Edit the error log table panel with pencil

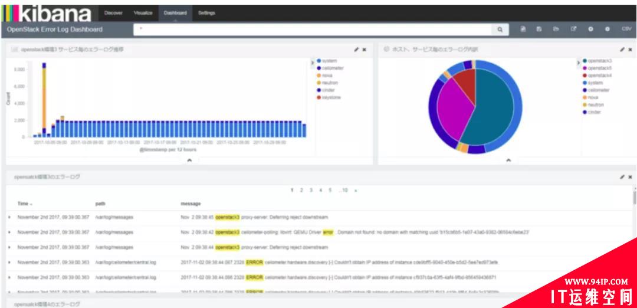coord(622,177)
